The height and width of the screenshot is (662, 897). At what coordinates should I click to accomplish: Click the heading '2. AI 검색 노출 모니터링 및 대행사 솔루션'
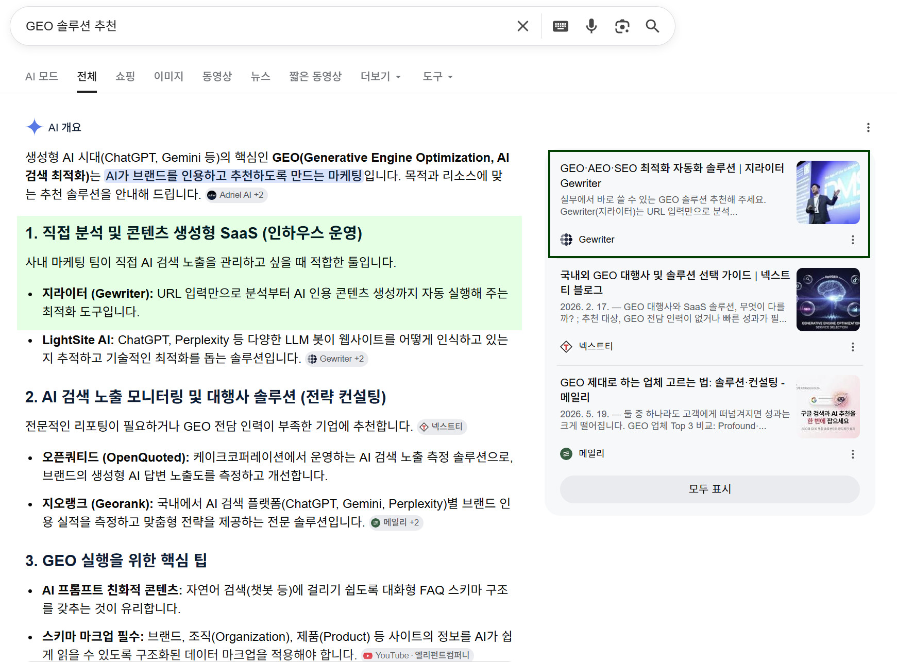coord(206,397)
